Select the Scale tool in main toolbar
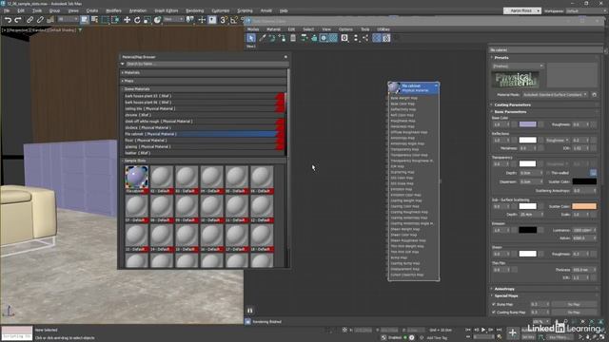 pos(147,20)
